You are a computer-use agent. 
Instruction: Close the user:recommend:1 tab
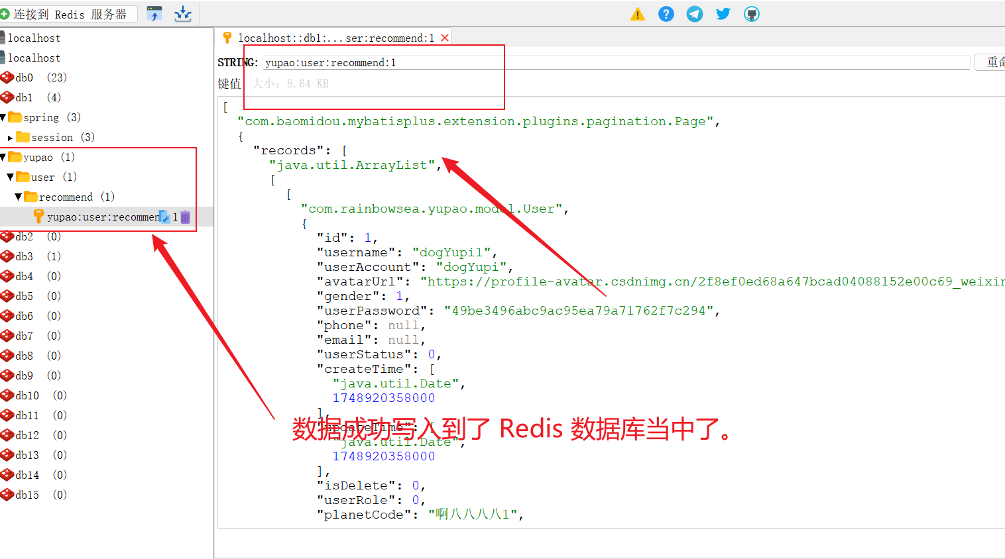(445, 38)
